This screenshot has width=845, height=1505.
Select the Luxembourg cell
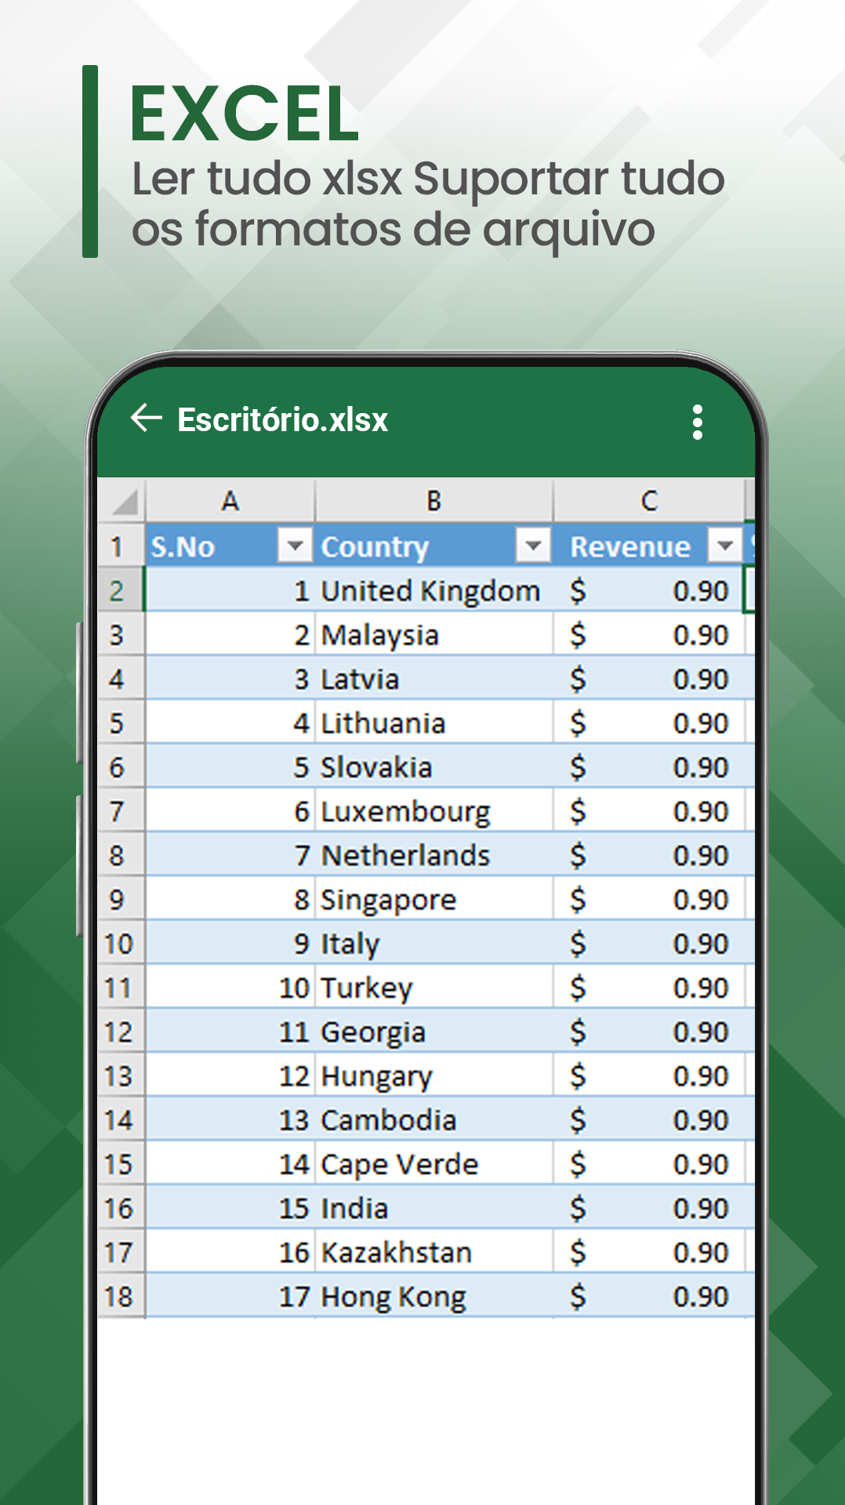[434, 811]
